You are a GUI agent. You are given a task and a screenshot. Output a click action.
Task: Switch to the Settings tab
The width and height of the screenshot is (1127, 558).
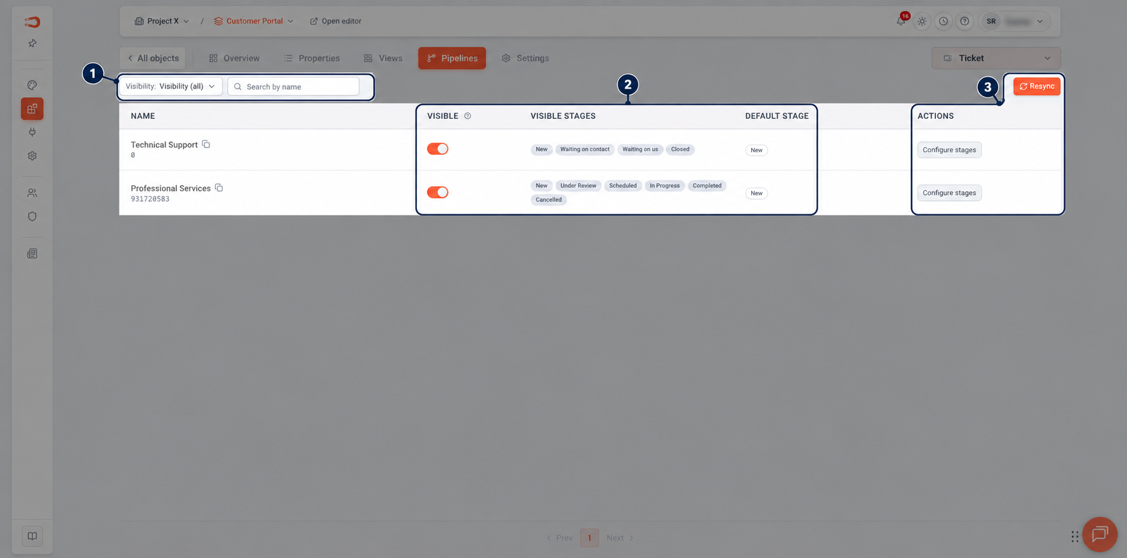tap(526, 58)
